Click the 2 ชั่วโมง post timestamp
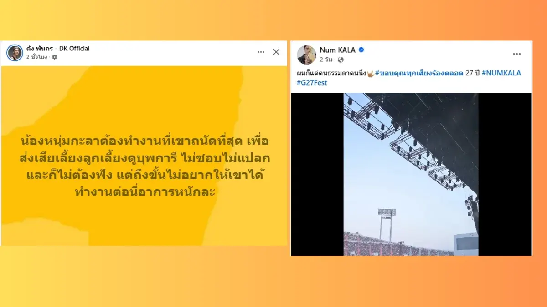547x307 pixels. tap(36, 57)
